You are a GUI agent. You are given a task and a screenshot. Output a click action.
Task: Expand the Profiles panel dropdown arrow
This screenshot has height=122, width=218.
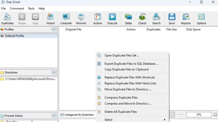click(54, 29)
